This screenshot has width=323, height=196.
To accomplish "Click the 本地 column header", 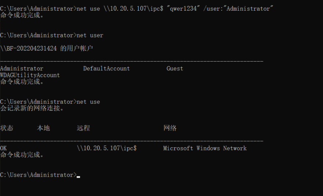I will click(x=43, y=128).
